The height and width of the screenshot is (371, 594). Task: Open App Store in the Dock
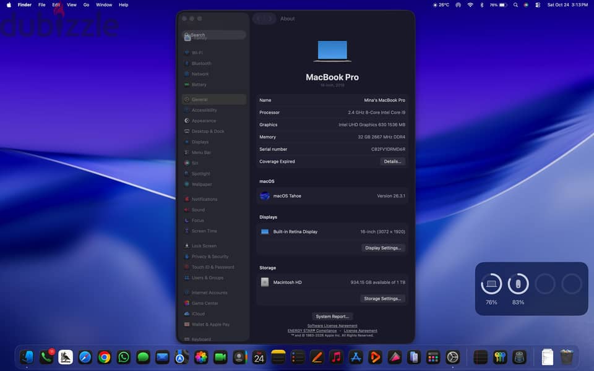[x=356, y=357]
